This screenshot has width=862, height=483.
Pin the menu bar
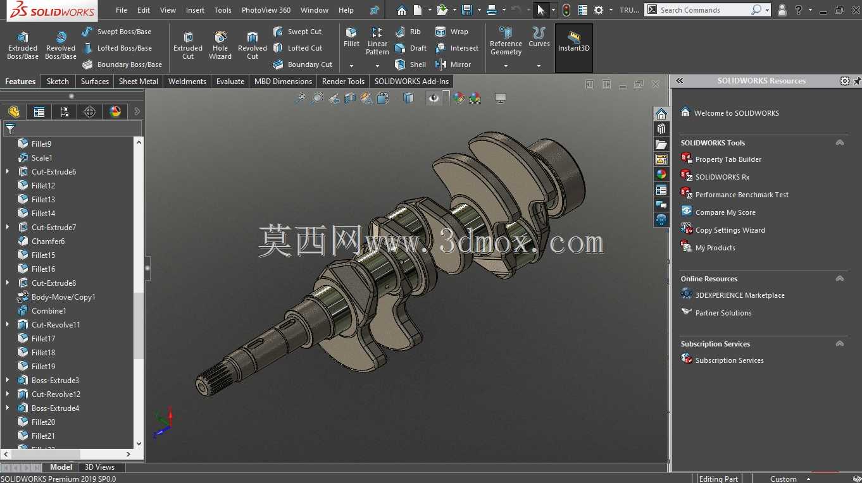pos(375,10)
